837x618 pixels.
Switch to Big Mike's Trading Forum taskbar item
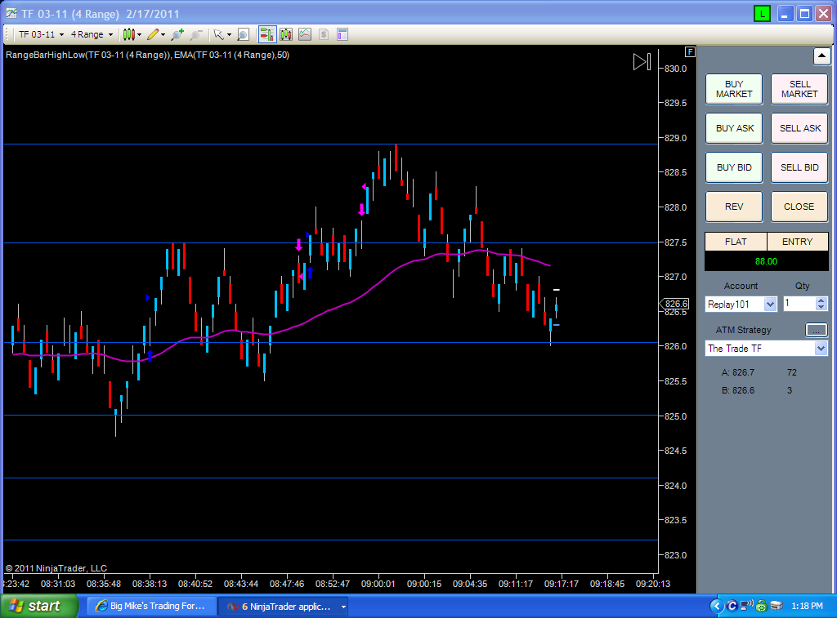pos(150,607)
